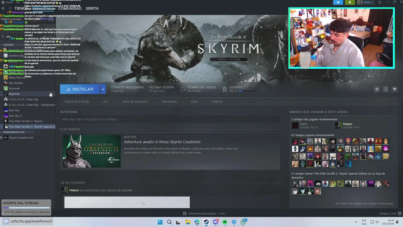Select The Elder Scrolls V: Skyrim entry
Image resolution: width=403 pixels, height=227 pixels.
[x=26, y=121]
